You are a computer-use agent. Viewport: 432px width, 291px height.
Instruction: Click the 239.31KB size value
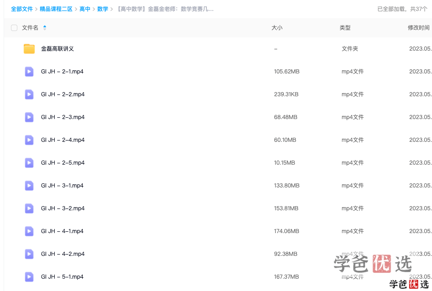pyautogui.click(x=286, y=94)
